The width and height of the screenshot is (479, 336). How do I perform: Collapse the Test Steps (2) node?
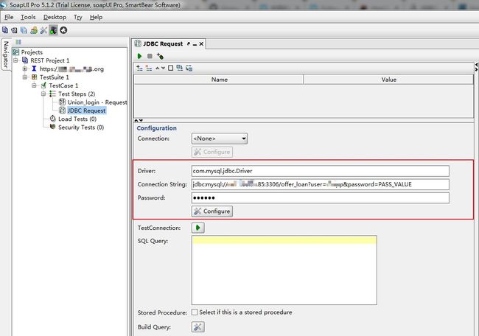(43, 94)
